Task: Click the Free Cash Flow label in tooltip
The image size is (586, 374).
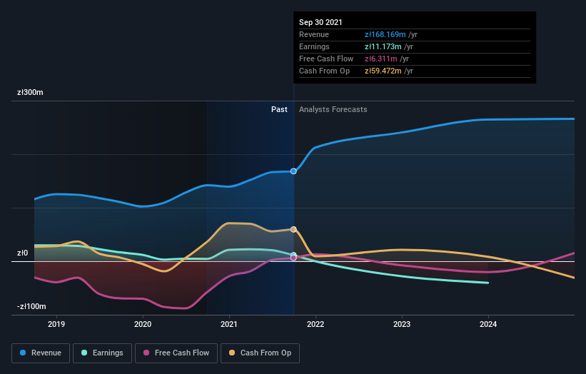Action: point(326,59)
